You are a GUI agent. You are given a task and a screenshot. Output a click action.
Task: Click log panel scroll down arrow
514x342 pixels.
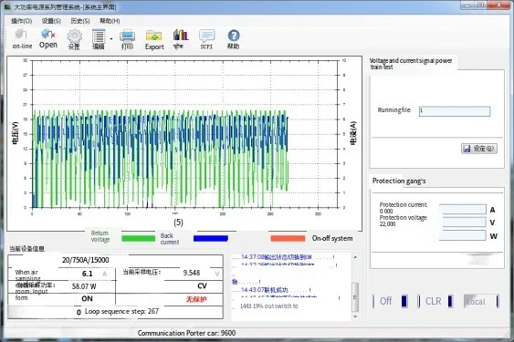(355, 316)
